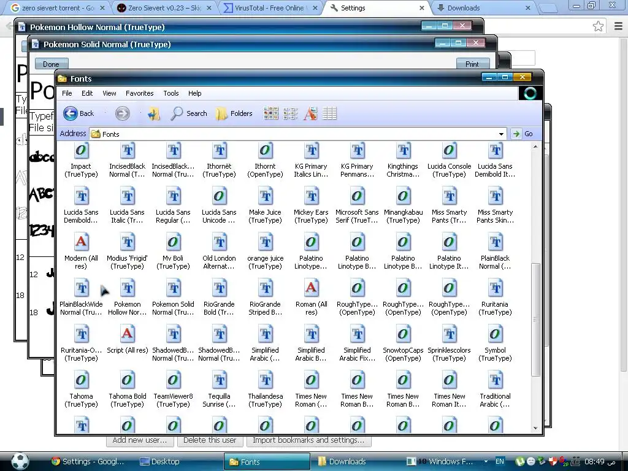
Task: Select Lucida Console font icon
Action: pos(449,151)
